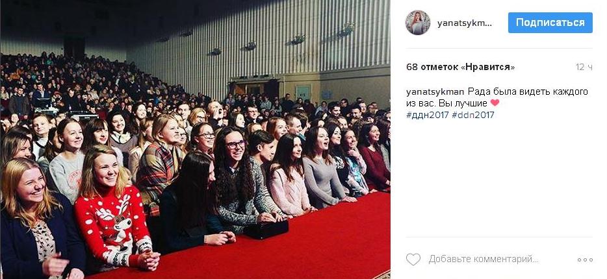
Task: Click the reindeer on the red sweater in photo
Action: tap(117, 220)
